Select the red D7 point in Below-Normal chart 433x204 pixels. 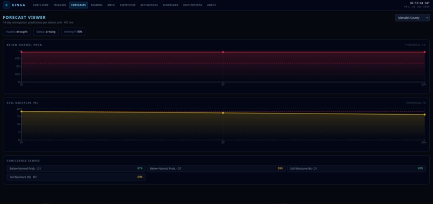tap(223, 52)
